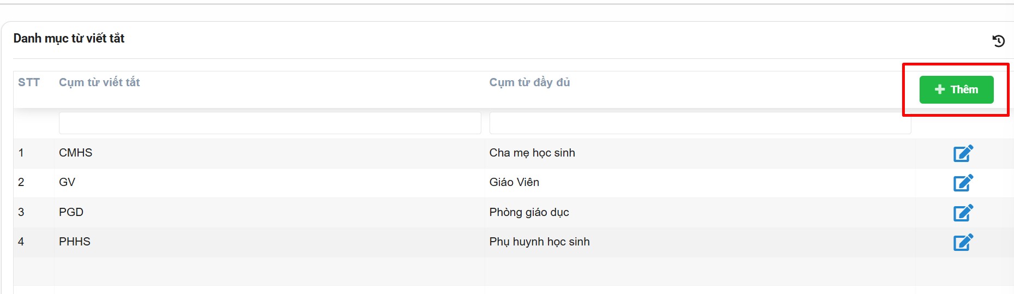Click the history restore icon
This screenshot has height=294, width=1014.
[x=998, y=41]
